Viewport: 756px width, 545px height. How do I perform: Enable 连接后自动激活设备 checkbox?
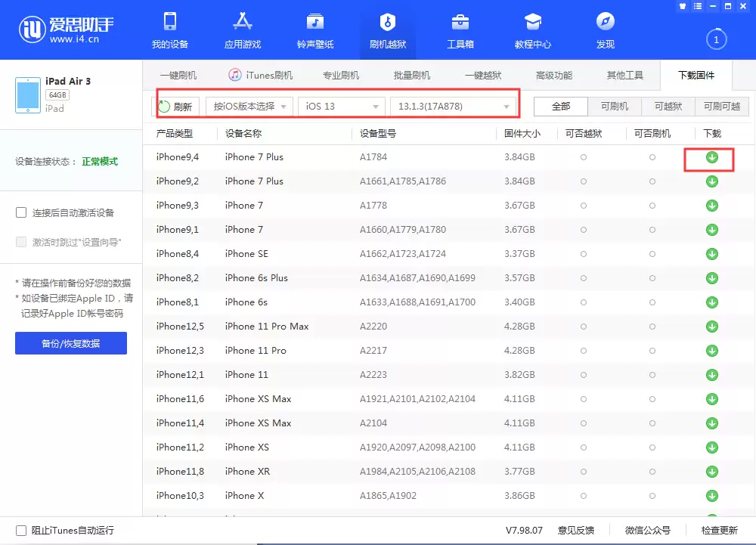(x=20, y=212)
